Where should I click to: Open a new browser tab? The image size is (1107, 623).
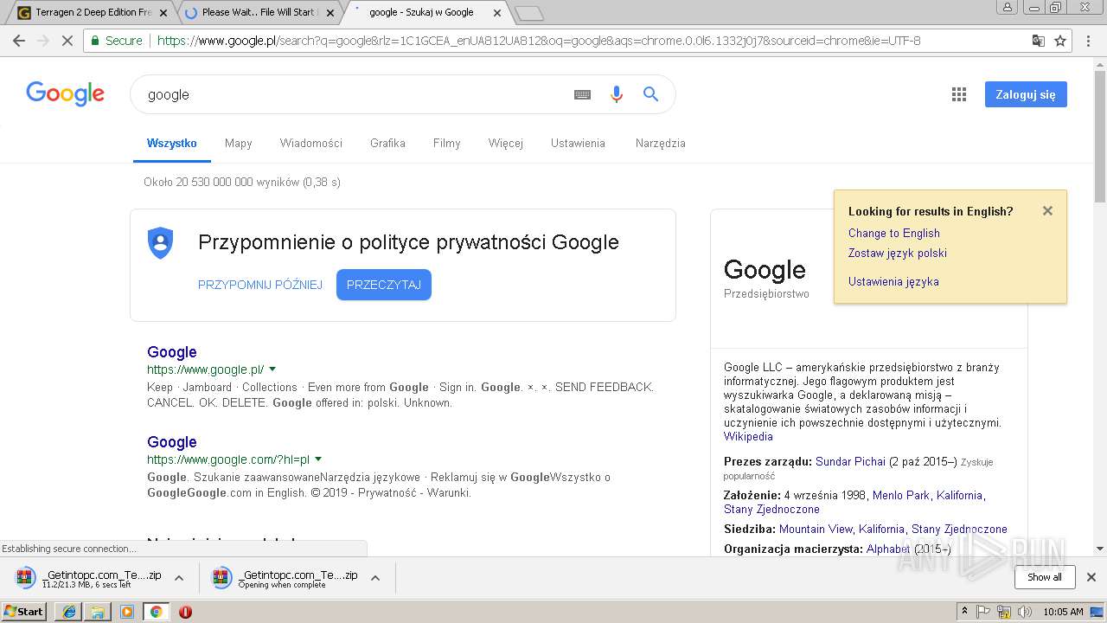528,13
